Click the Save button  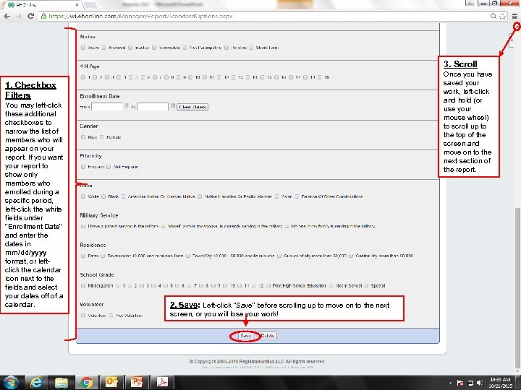point(246,336)
